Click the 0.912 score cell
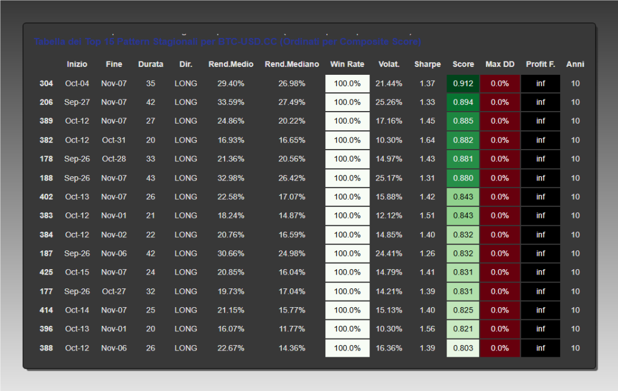 click(463, 83)
